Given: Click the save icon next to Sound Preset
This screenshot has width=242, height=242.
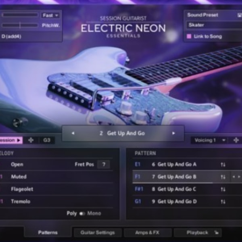Looking at the screenshot, I should tap(239, 15).
